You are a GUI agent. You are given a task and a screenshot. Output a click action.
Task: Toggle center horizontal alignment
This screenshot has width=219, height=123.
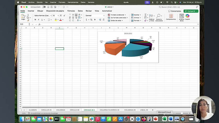pos(73,18)
